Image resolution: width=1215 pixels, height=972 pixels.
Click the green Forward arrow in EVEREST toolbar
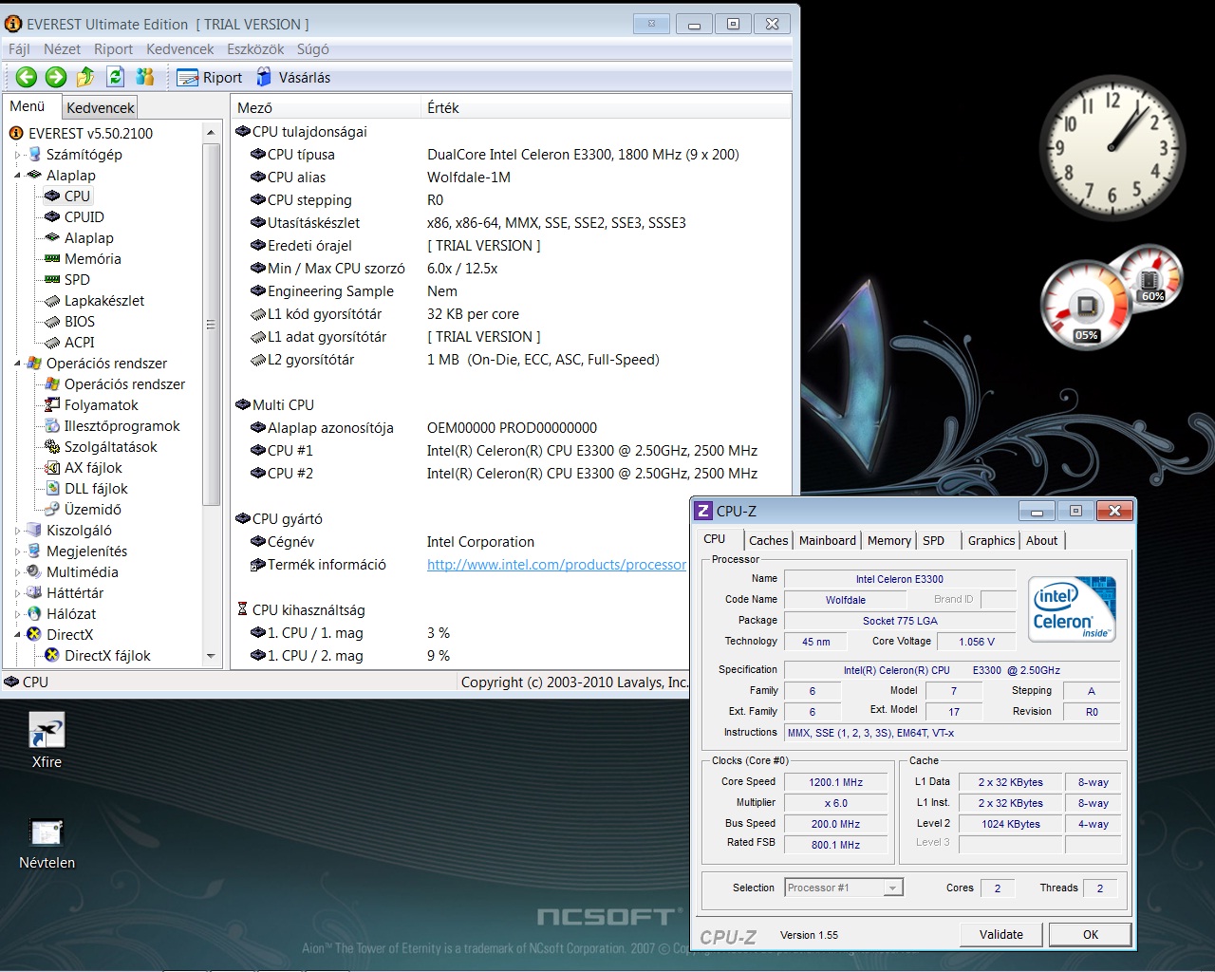click(x=56, y=78)
